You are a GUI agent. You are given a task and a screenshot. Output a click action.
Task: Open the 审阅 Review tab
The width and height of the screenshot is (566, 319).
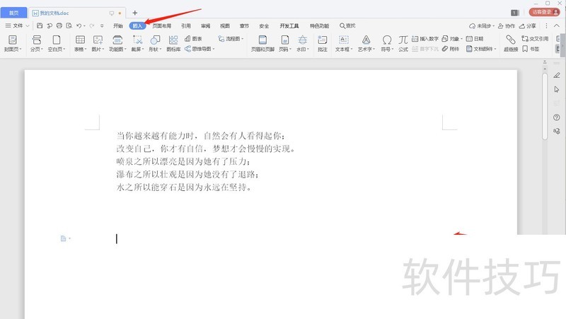tap(205, 25)
